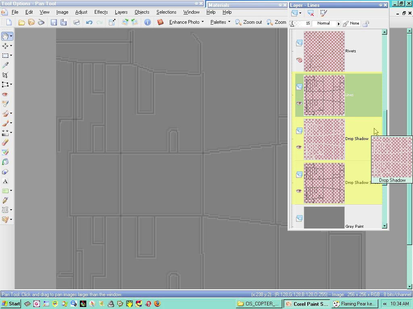Open the Selections menu
Screen dimensions: 413x309
[167, 12]
